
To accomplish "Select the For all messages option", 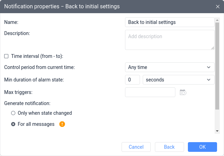I will 13,124.
